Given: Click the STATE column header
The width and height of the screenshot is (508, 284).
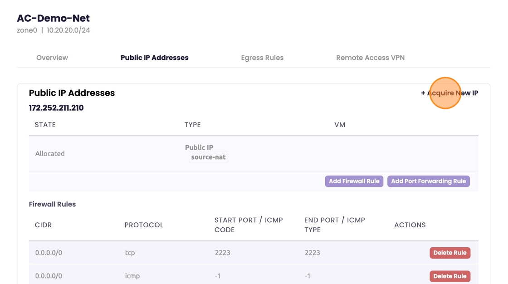Looking at the screenshot, I should coord(45,125).
